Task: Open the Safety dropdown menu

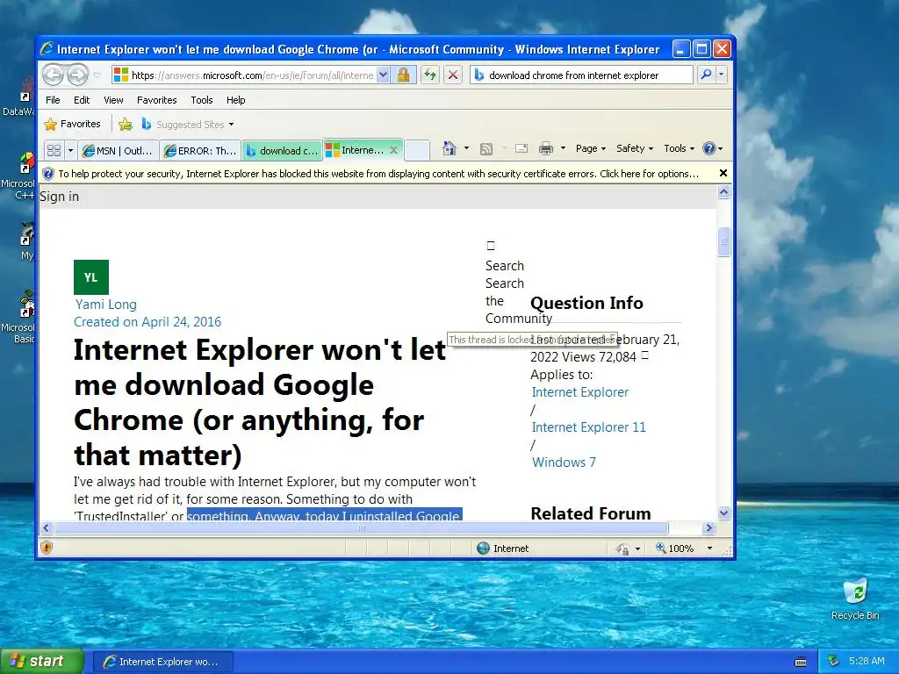Action: click(x=634, y=148)
